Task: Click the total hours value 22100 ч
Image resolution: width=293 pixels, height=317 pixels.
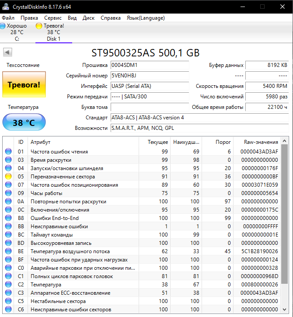Action: pyautogui.click(x=267, y=107)
